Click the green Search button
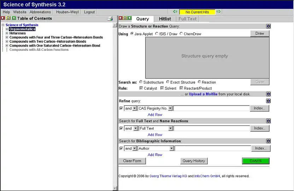This screenshot has width=294, height=191. [255, 161]
